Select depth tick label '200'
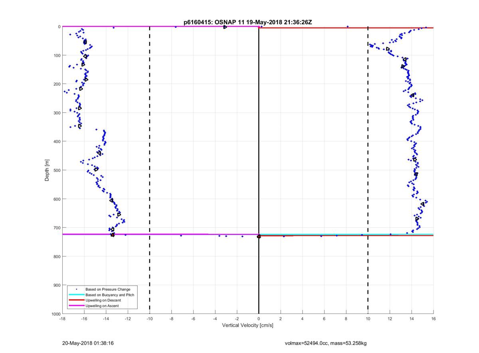The image size is (479, 353). (57, 84)
